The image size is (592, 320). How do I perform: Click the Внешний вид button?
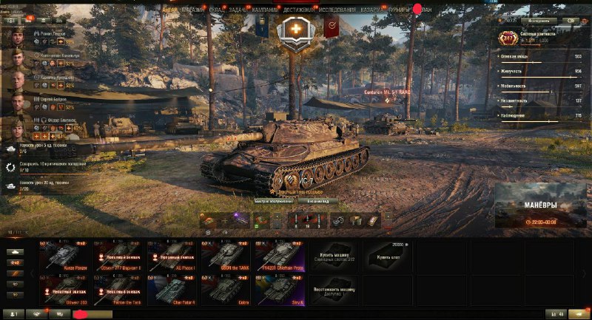(x=317, y=201)
